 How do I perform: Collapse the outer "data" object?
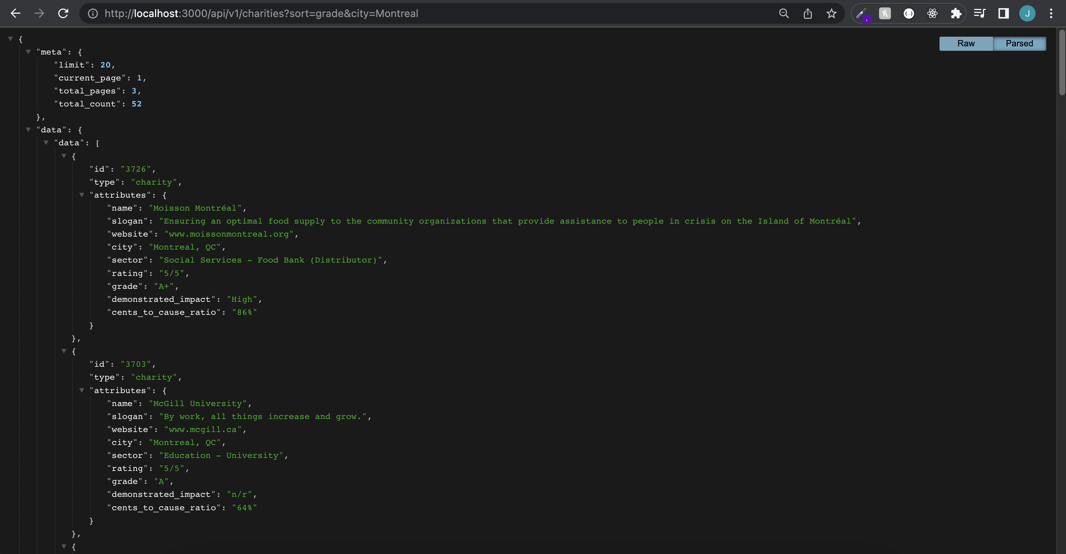pos(29,129)
